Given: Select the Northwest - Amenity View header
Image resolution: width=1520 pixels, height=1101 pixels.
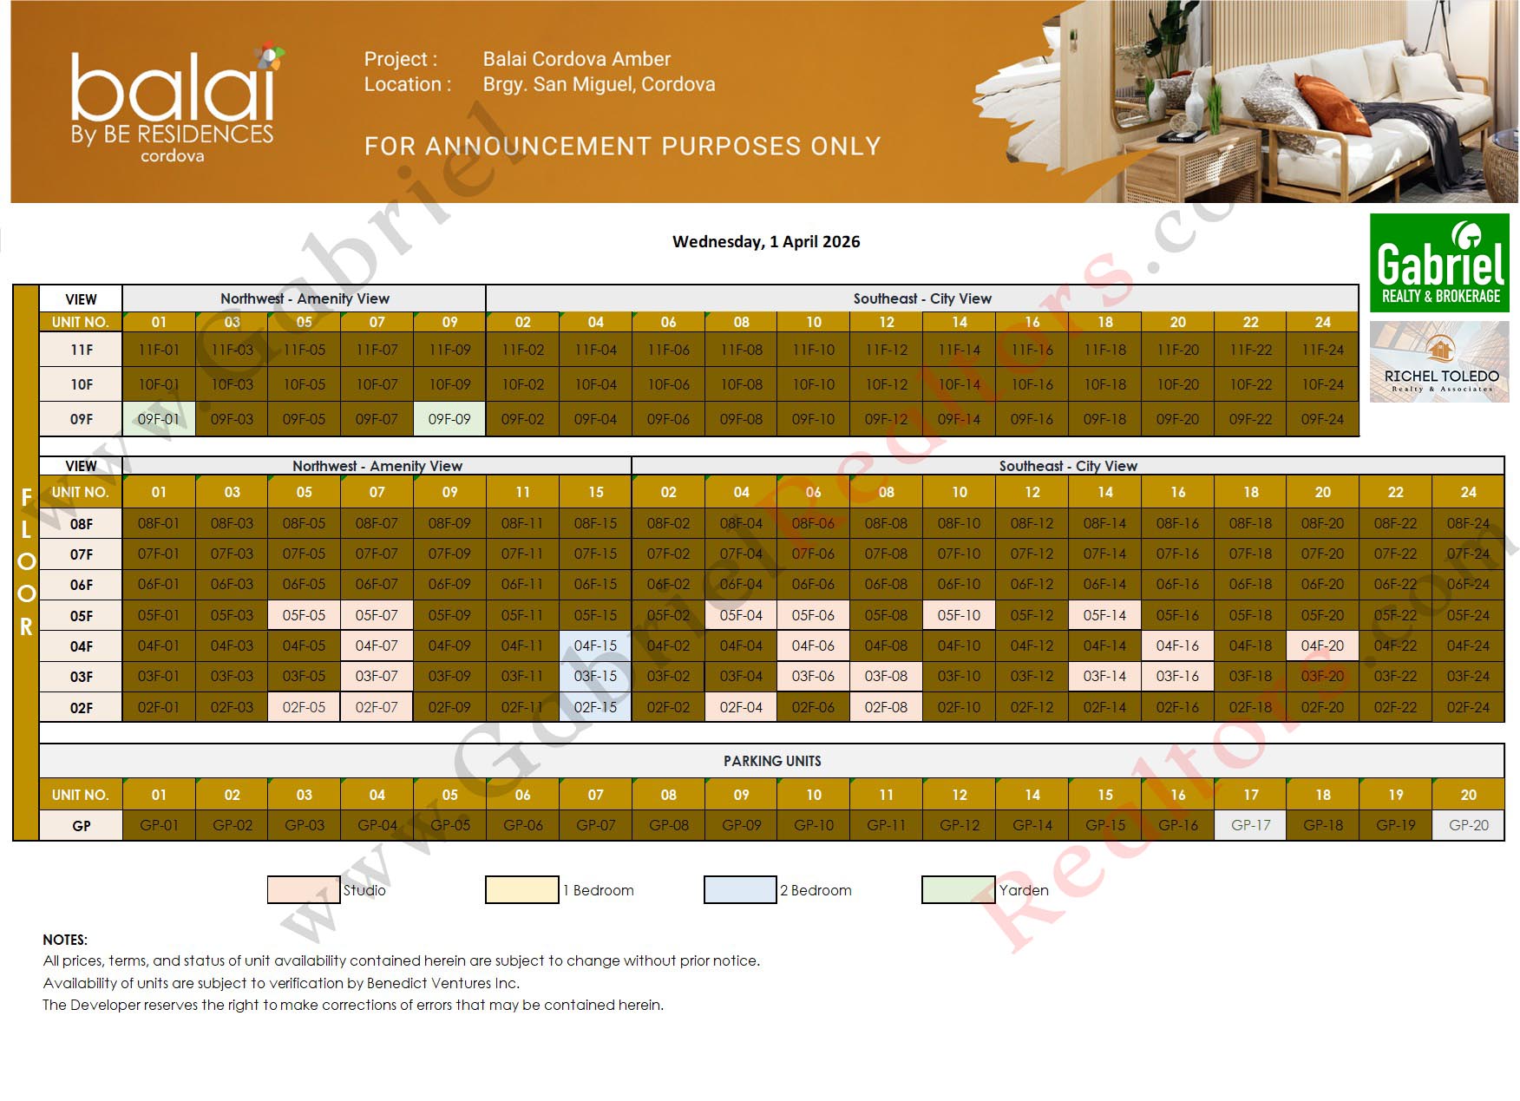Looking at the screenshot, I should [x=305, y=298].
